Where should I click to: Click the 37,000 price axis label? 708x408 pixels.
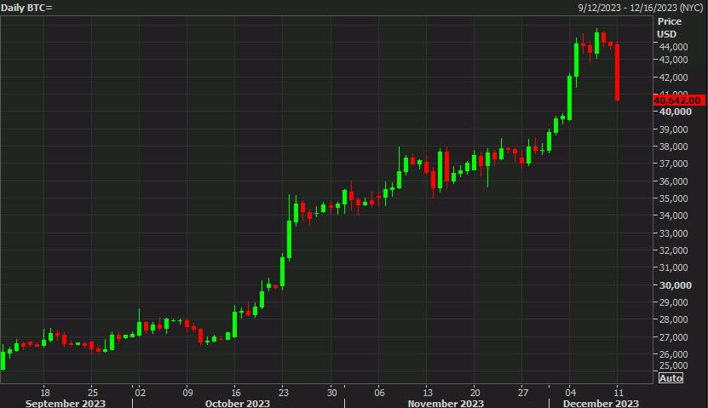[673, 164]
